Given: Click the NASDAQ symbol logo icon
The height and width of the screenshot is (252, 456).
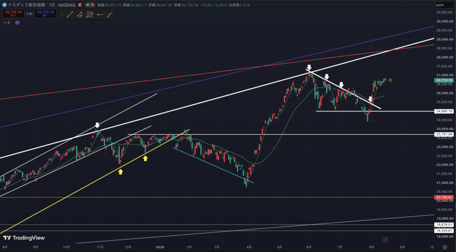Looking at the screenshot, I should coord(4,5).
